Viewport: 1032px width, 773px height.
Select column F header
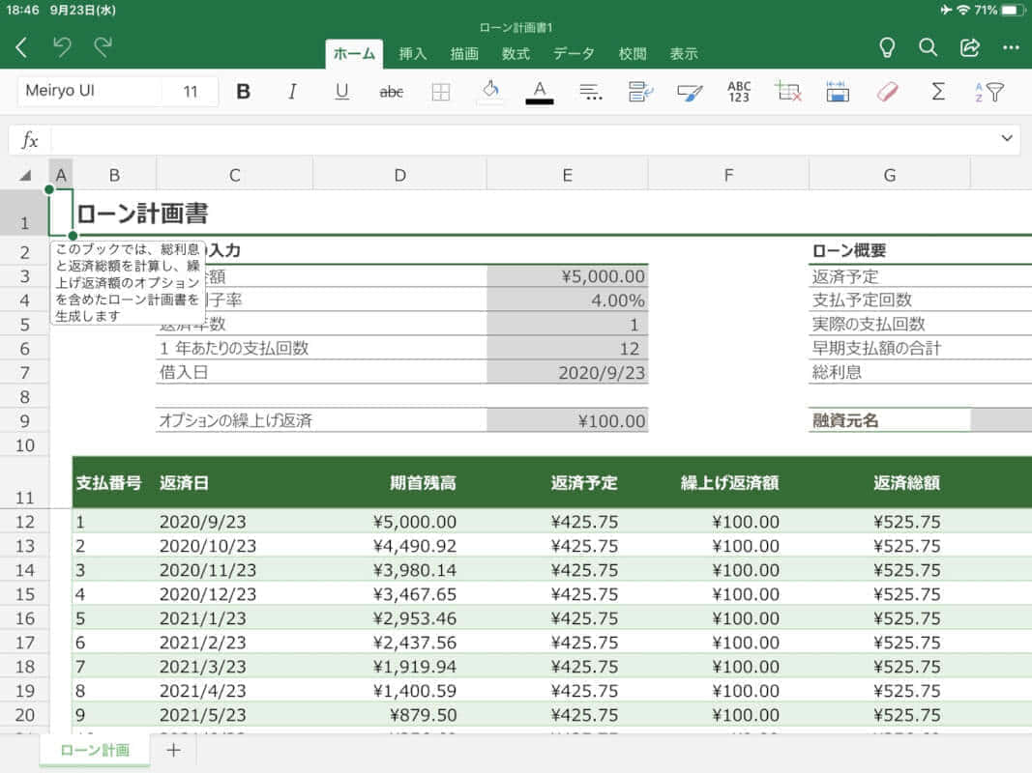728,175
